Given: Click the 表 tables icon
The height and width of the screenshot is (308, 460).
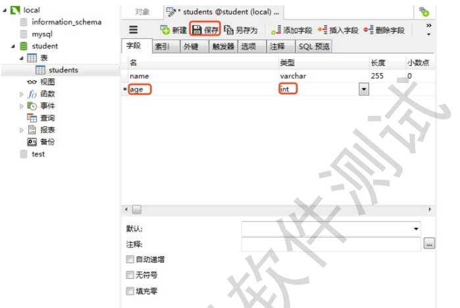Looking at the screenshot, I should click(x=32, y=58).
